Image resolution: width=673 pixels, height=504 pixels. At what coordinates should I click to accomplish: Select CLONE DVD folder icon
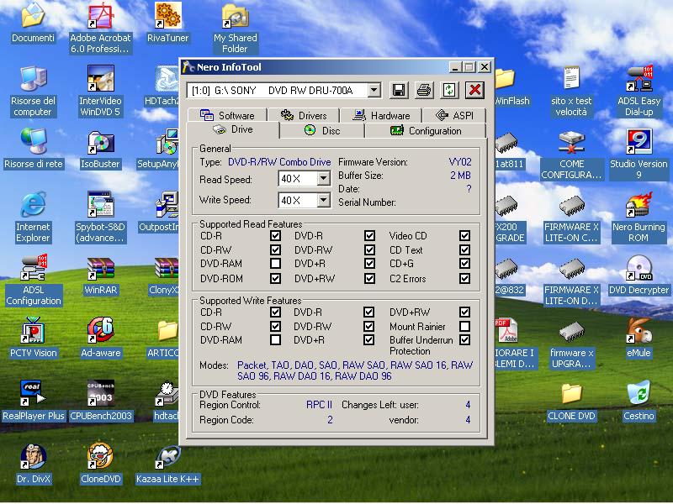(x=571, y=402)
